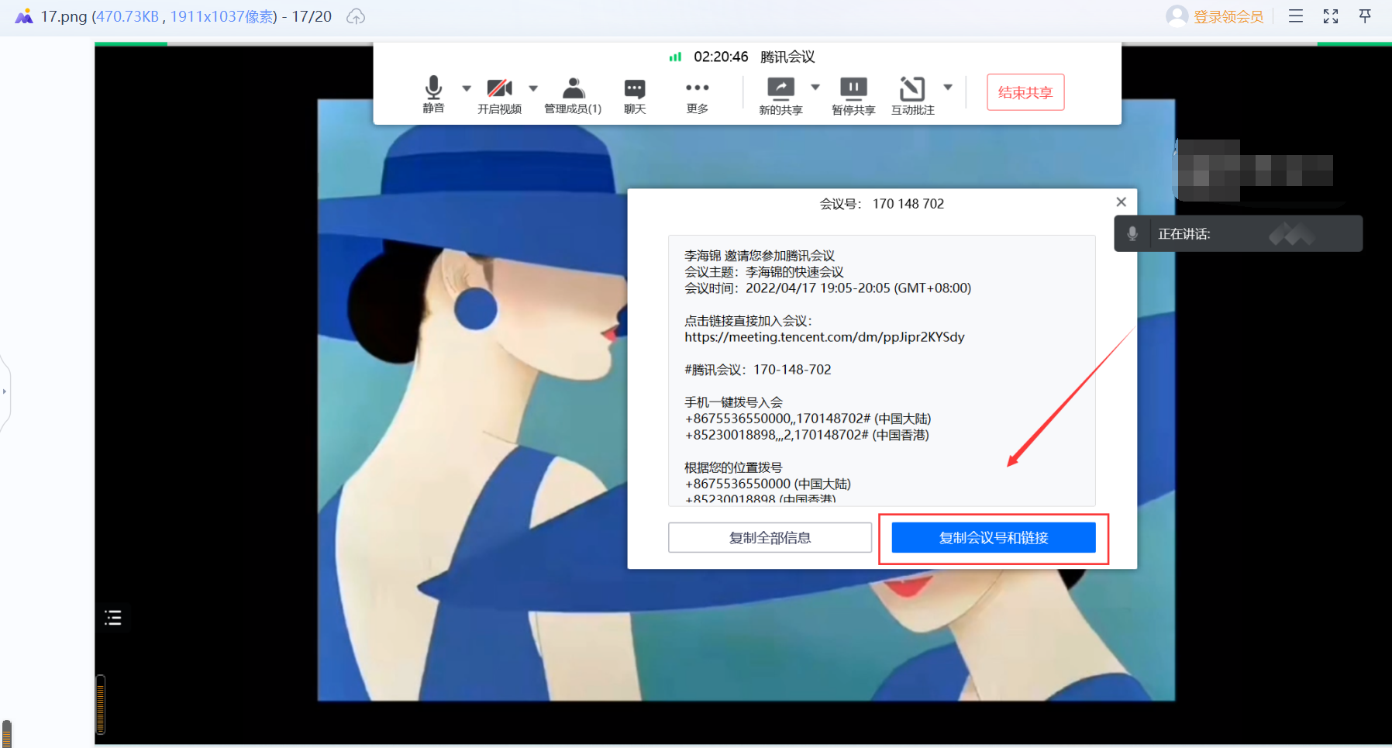Click the cloud upload icon near title
The width and height of the screenshot is (1392, 748).
point(356,16)
